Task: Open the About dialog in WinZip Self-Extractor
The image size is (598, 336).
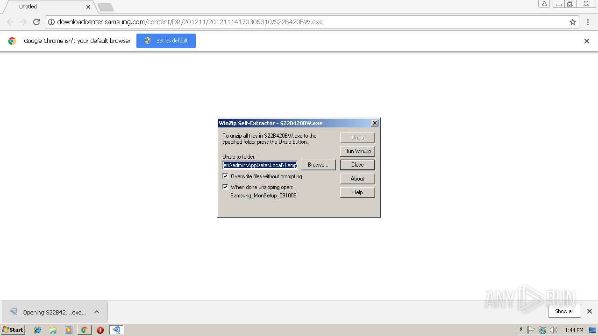Action: tap(357, 179)
